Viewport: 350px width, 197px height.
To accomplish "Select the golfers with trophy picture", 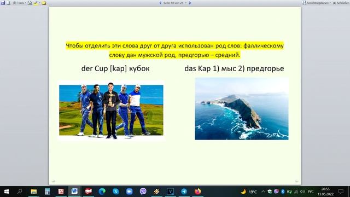I will [x=111, y=111].
